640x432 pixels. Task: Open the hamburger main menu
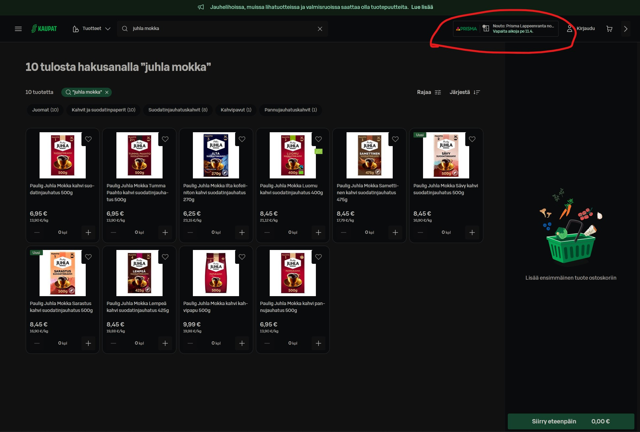18,29
